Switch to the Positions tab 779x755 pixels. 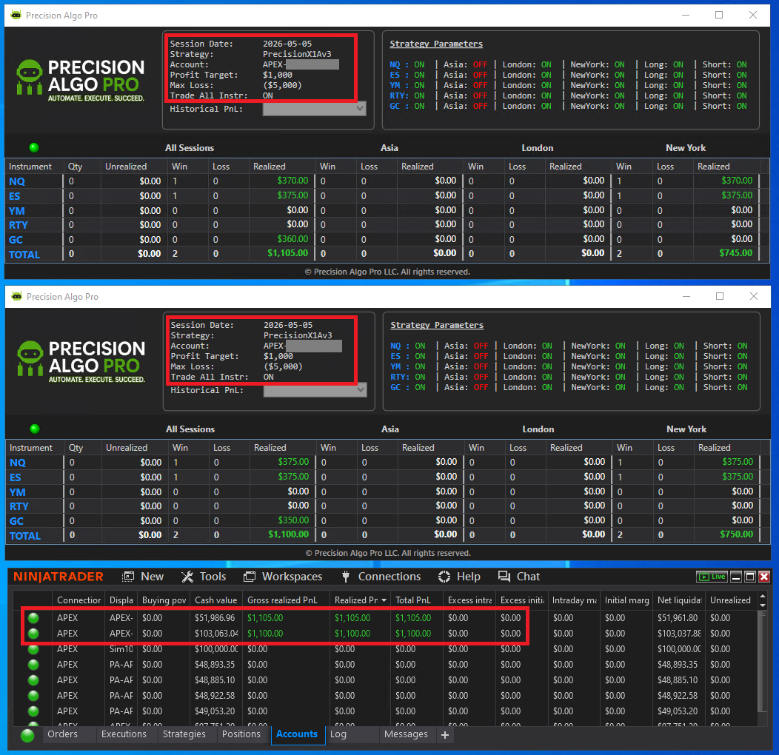click(241, 734)
